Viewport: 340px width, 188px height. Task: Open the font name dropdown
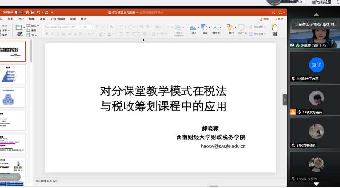(x=80, y=27)
